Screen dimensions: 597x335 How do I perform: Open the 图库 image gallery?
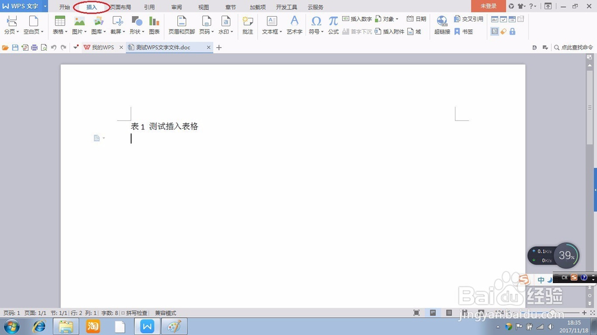point(99,25)
